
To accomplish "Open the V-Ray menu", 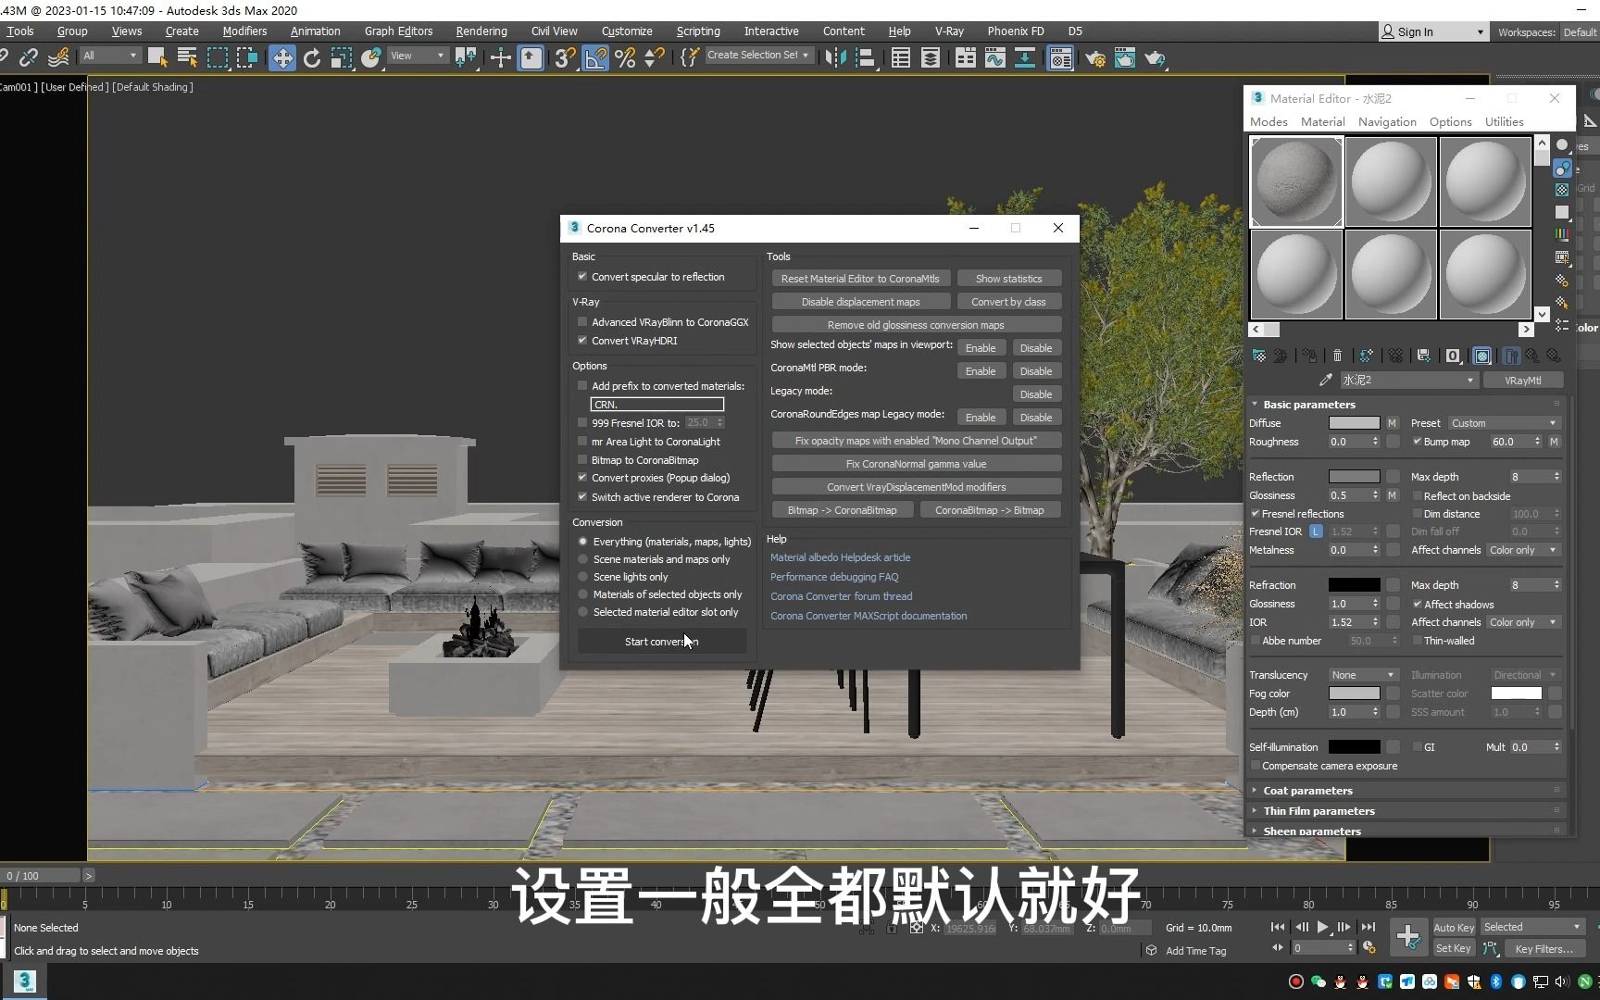I will click(949, 31).
